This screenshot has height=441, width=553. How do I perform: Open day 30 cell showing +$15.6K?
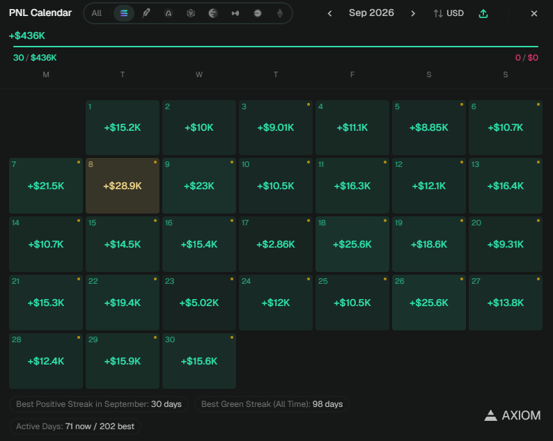coord(199,361)
